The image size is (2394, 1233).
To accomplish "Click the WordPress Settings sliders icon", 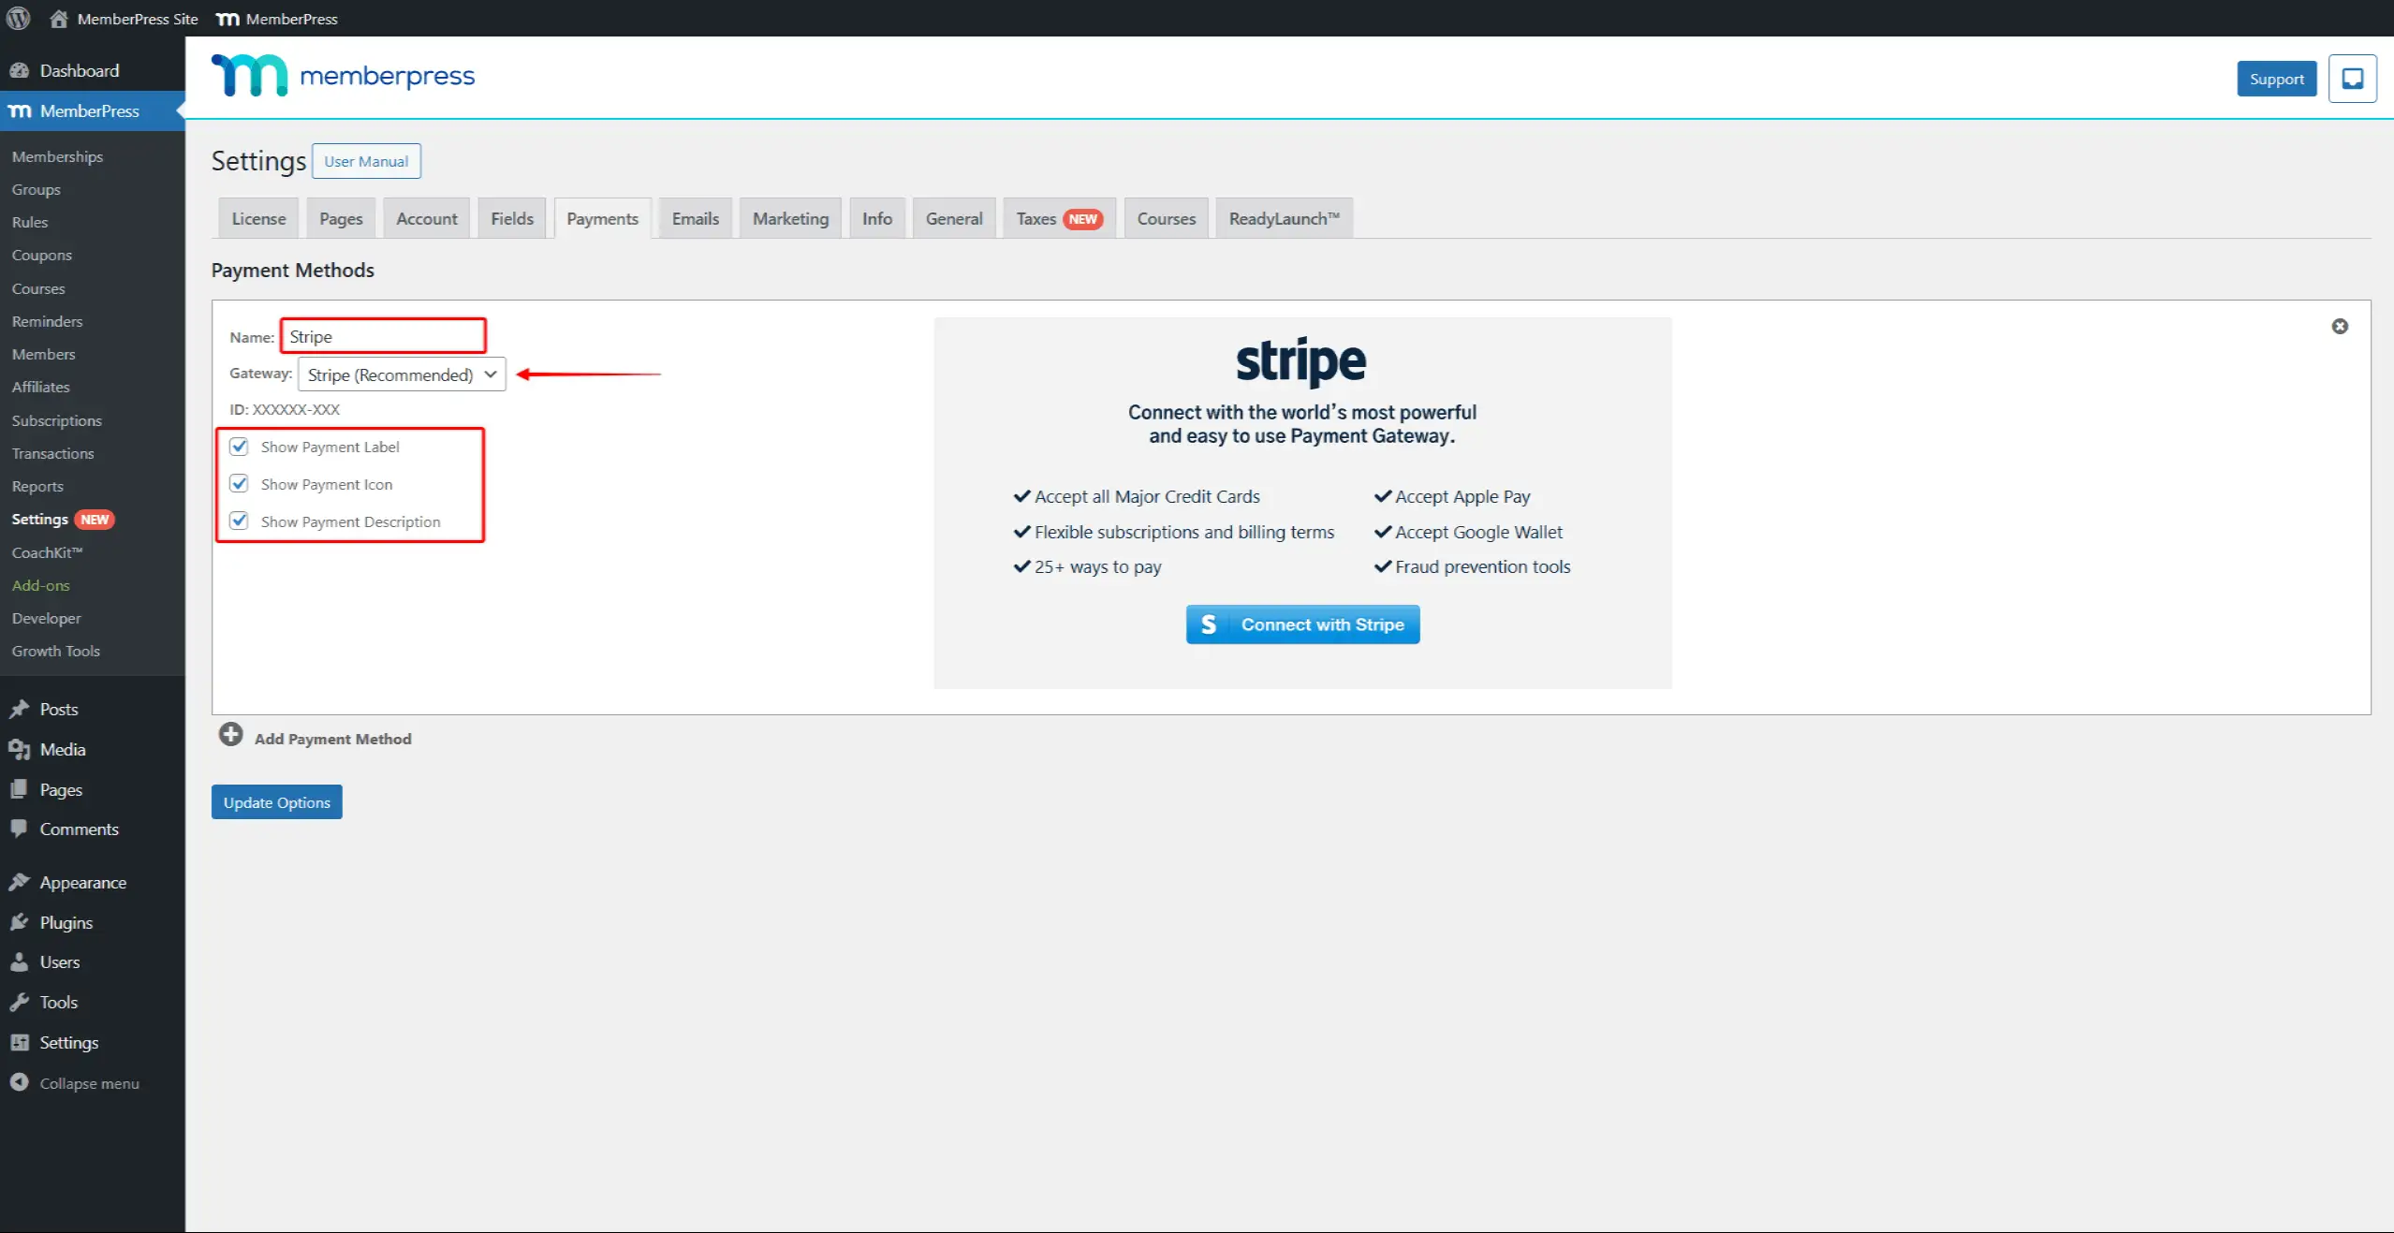I will point(19,1042).
